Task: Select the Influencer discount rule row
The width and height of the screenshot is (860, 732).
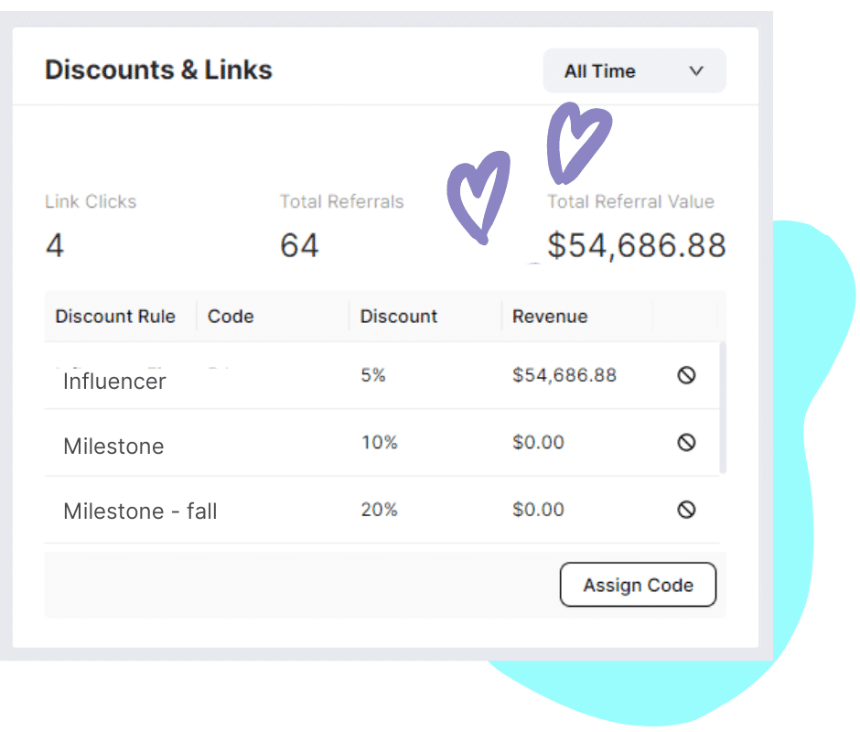Action: [x=382, y=376]
